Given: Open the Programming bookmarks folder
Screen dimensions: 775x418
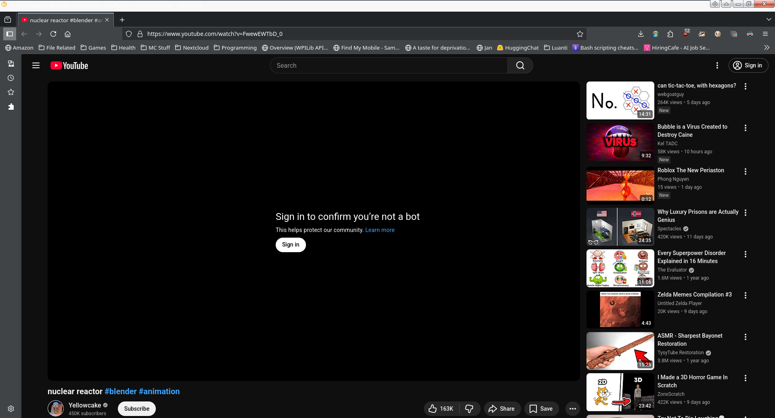Looking at the screenshot, I should click(x=235, y=48).
